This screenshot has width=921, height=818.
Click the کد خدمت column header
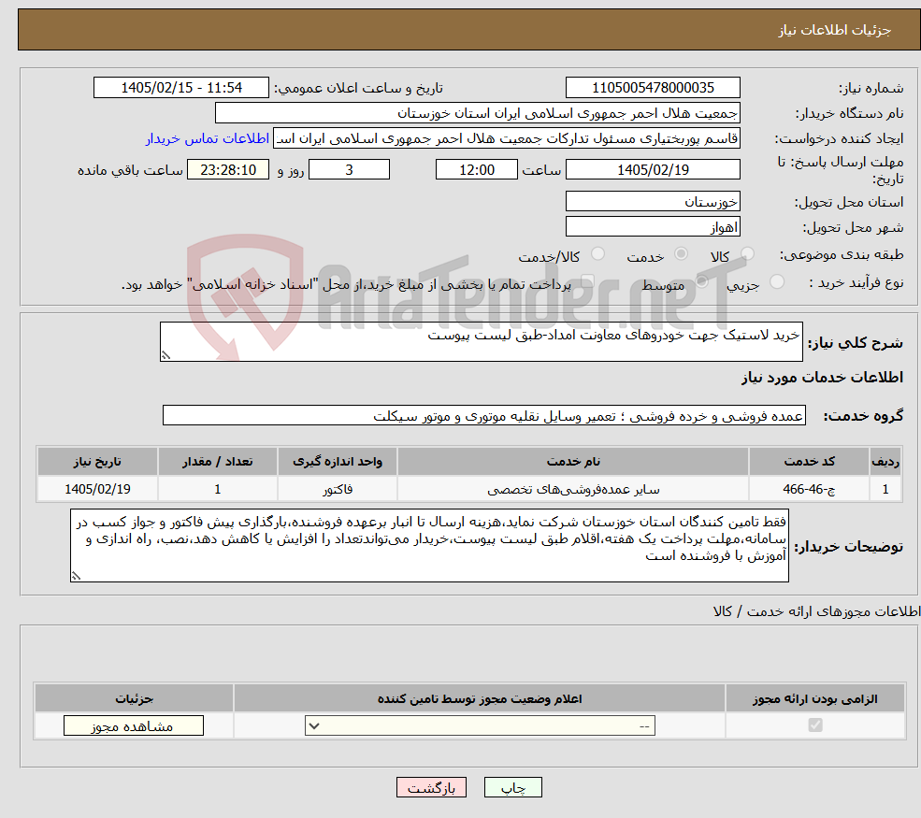(809, 462)
